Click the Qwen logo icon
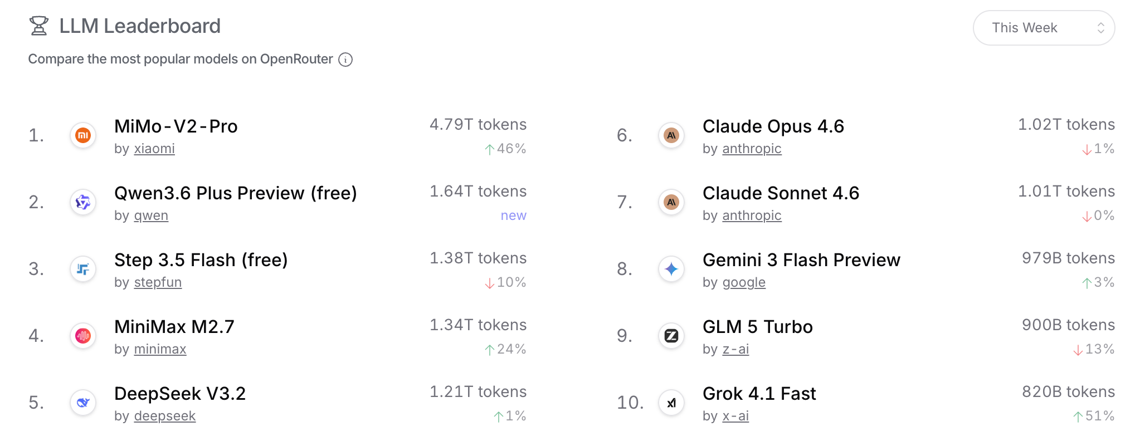This screenshot has width=1140, height=441. [x=83, y=202]
